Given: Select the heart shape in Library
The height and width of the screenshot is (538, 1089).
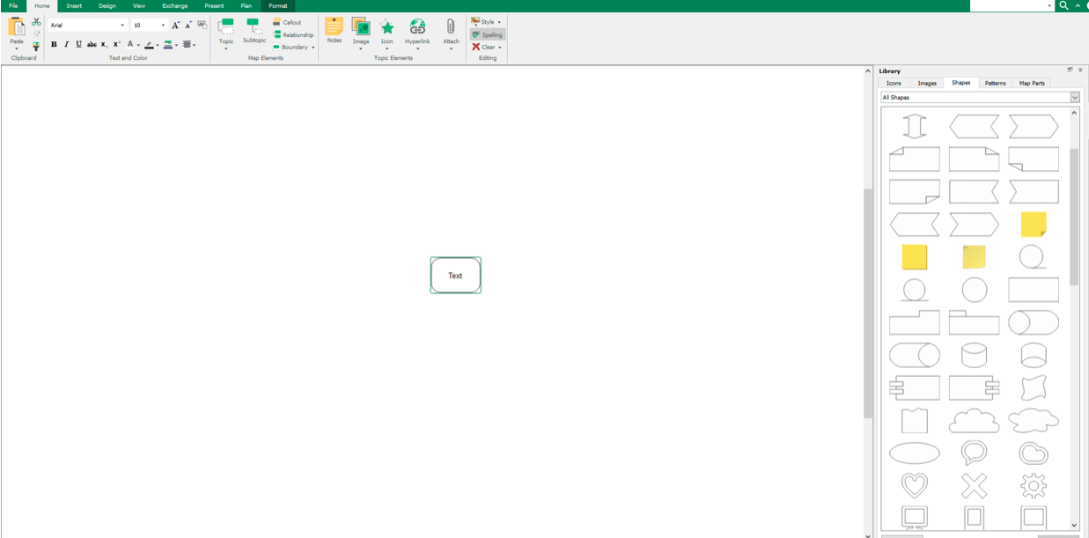Looking at the screenshot, I should [915, 485].
